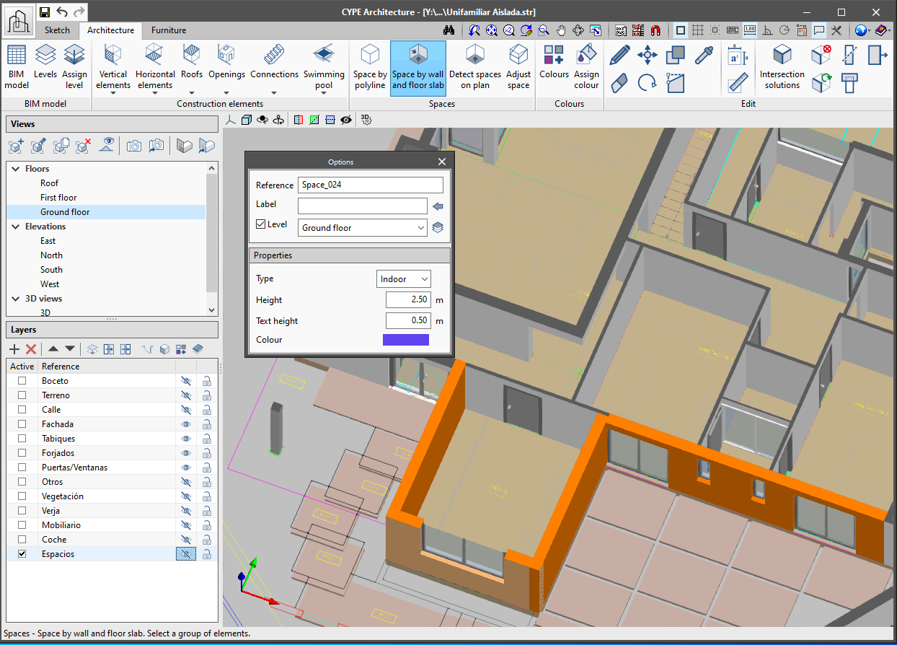Open Intersection solutions
The width and height of the screenshot is (897, 645).
pyautogui.click(x=782, y=66)
